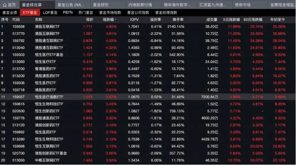
Task: Sort by 换手率 column header
Action: 178,19
